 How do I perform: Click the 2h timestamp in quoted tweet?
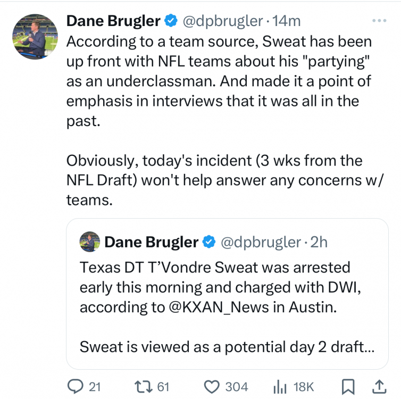(319, 243)
